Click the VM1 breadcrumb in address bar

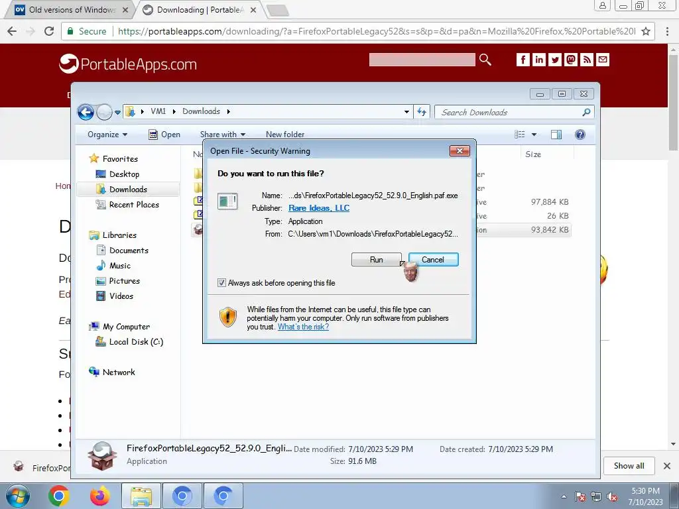click(x=158, y=111)
